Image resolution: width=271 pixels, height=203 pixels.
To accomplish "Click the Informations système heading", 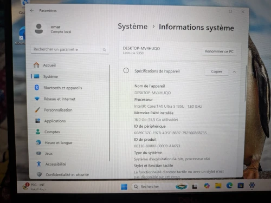I will pos(196,28).
